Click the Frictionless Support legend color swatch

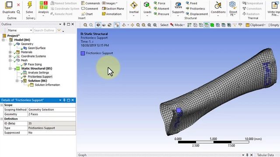83,53
